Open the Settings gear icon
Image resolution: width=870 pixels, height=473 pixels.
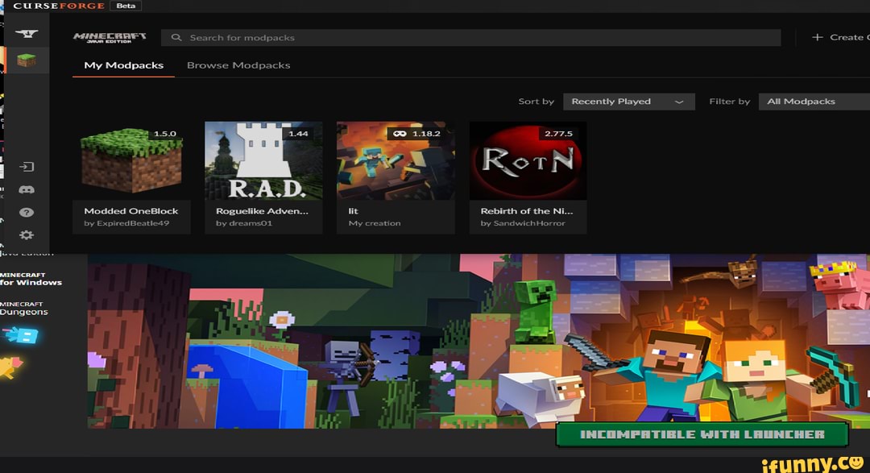(x=28, y=234)
